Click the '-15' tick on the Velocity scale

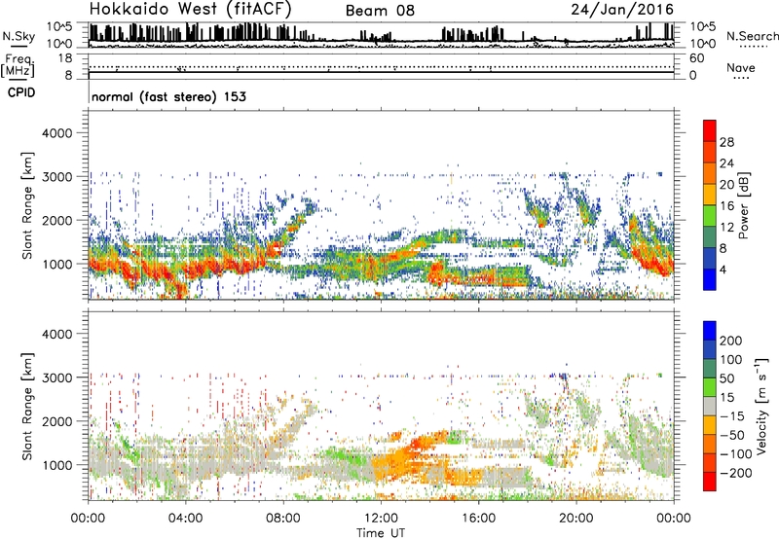(732, 415)
